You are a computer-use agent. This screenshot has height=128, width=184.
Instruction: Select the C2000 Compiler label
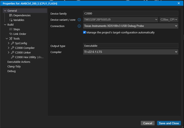coord(25,48)
